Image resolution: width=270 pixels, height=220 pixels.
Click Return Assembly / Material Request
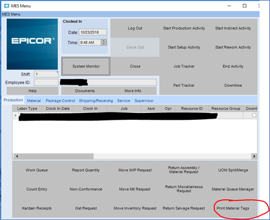(x=184, y=170)
